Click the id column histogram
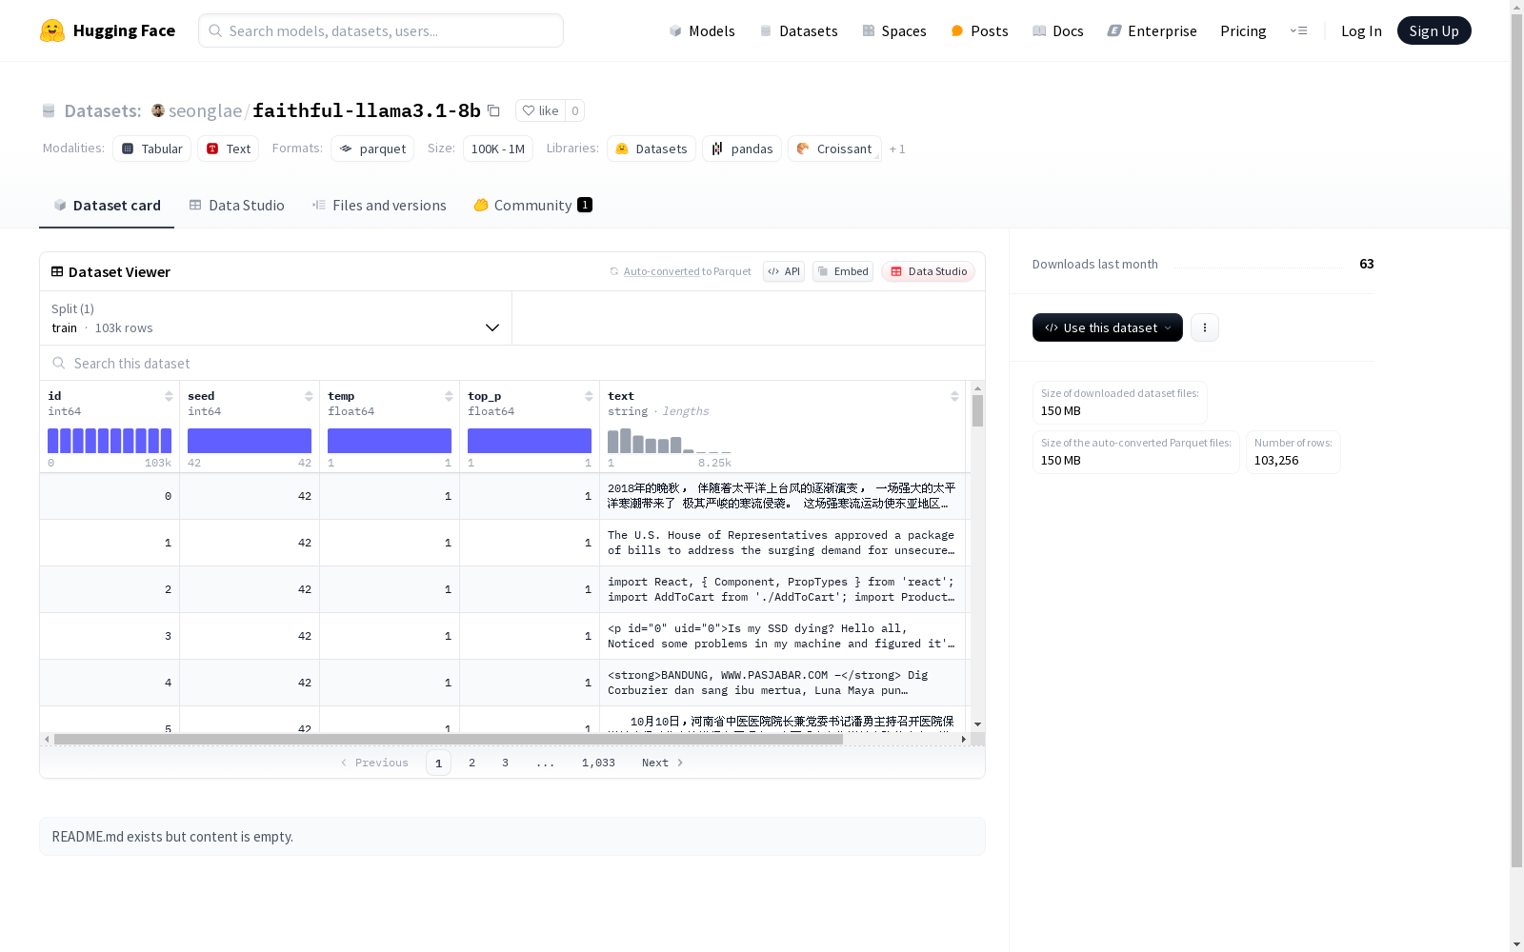Screen dimensions: 1524x952 110,441
